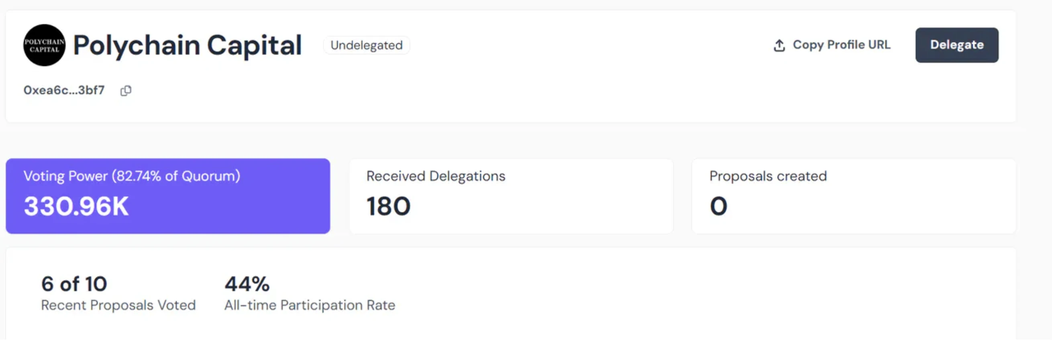Click the 44% participation figure

point(247,284)
